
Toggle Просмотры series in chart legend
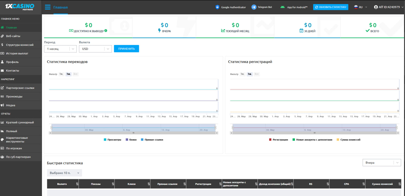[x=112, y=139]
